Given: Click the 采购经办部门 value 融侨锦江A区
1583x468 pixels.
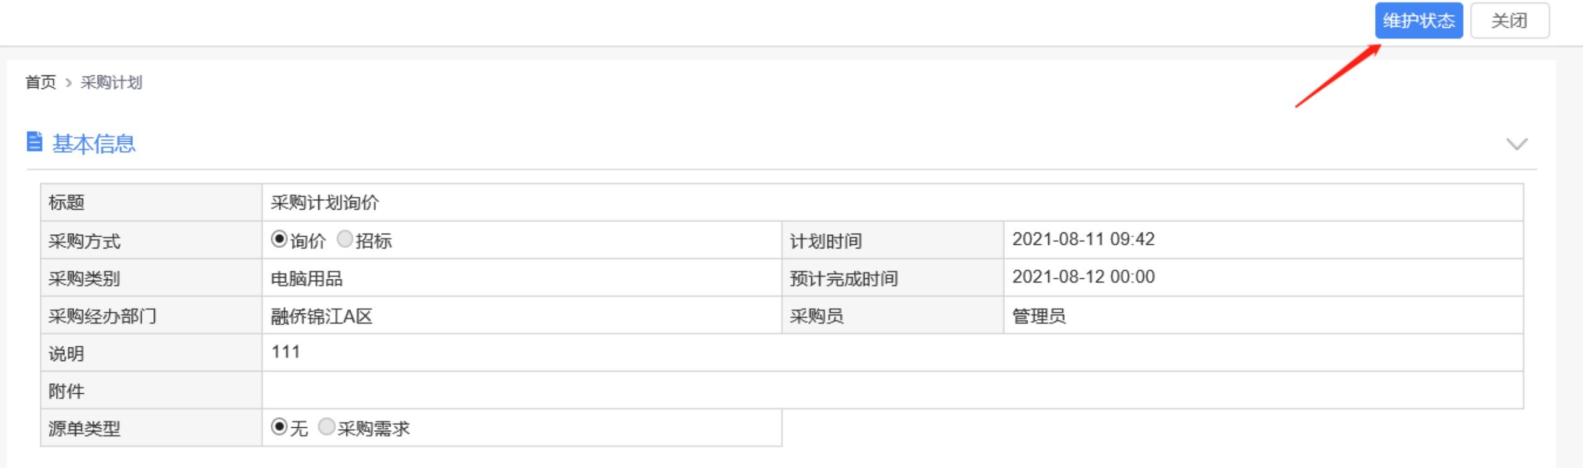Looking at the screenshot, I should 322,316.
